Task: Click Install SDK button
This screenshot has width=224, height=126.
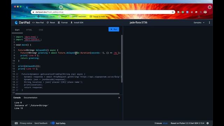Action: coord(77,22)
